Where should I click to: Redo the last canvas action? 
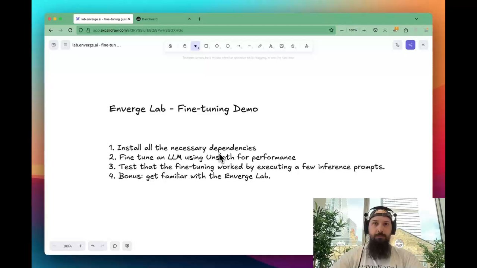coord(102,246)
